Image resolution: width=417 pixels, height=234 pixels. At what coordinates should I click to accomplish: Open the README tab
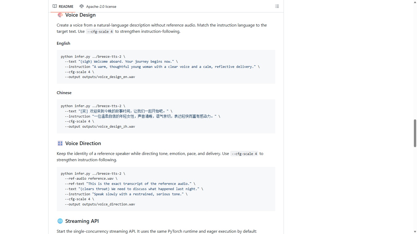tap(63, 6)
